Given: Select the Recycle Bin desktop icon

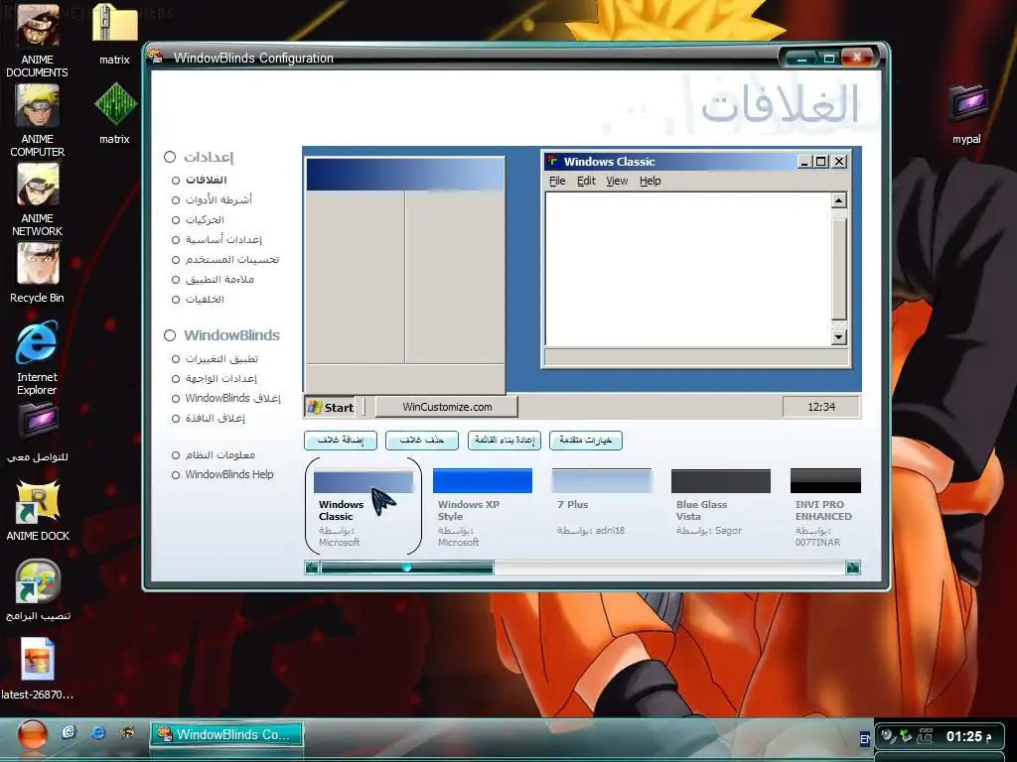Looking at the screenshot, I should point(37,273).
